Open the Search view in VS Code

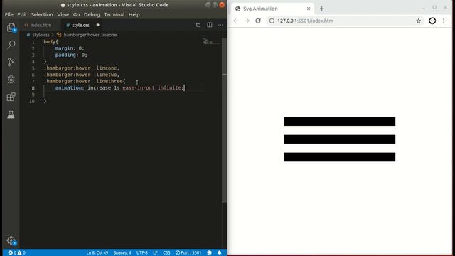(x=11, y=44)
